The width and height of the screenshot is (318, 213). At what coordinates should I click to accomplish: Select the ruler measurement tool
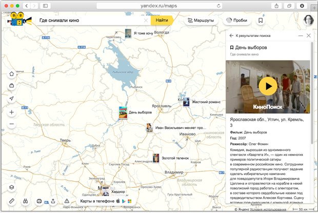tap(12, 201)
